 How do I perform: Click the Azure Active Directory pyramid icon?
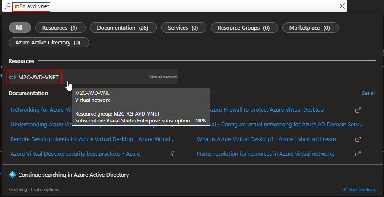click(x=13, y=175)
